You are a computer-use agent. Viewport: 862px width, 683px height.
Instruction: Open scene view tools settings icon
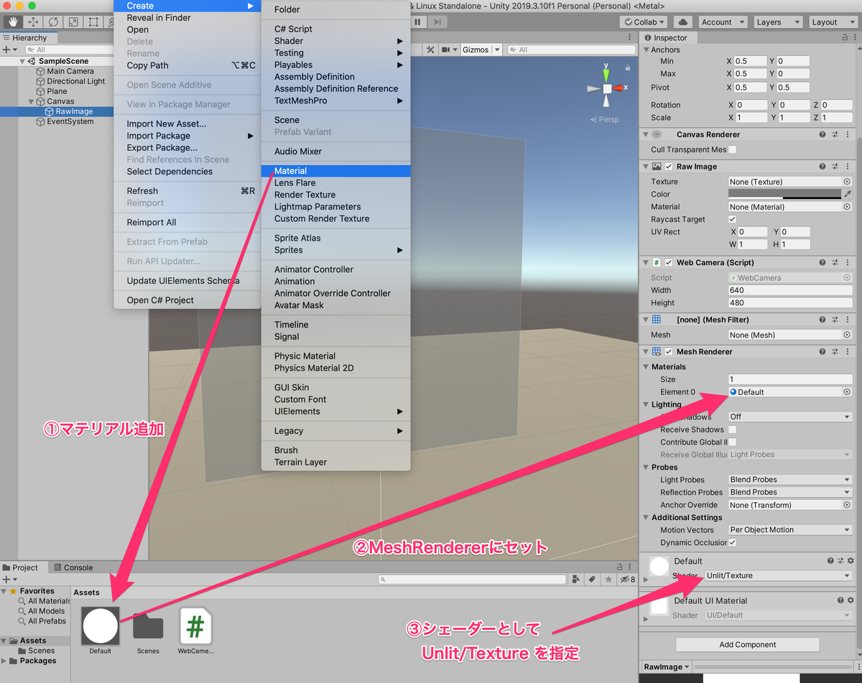(431, 50)
